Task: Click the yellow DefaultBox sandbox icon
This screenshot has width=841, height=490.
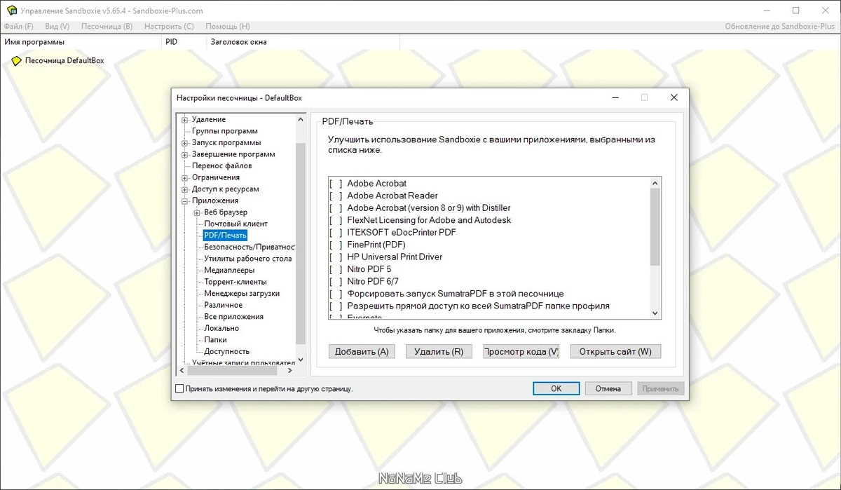Action: click(17, 61)
